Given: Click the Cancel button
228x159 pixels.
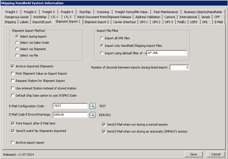Looking at the screenshot, I should (x=215, y=154).
